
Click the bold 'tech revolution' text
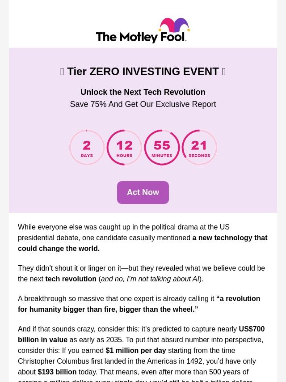click(71, 279)
